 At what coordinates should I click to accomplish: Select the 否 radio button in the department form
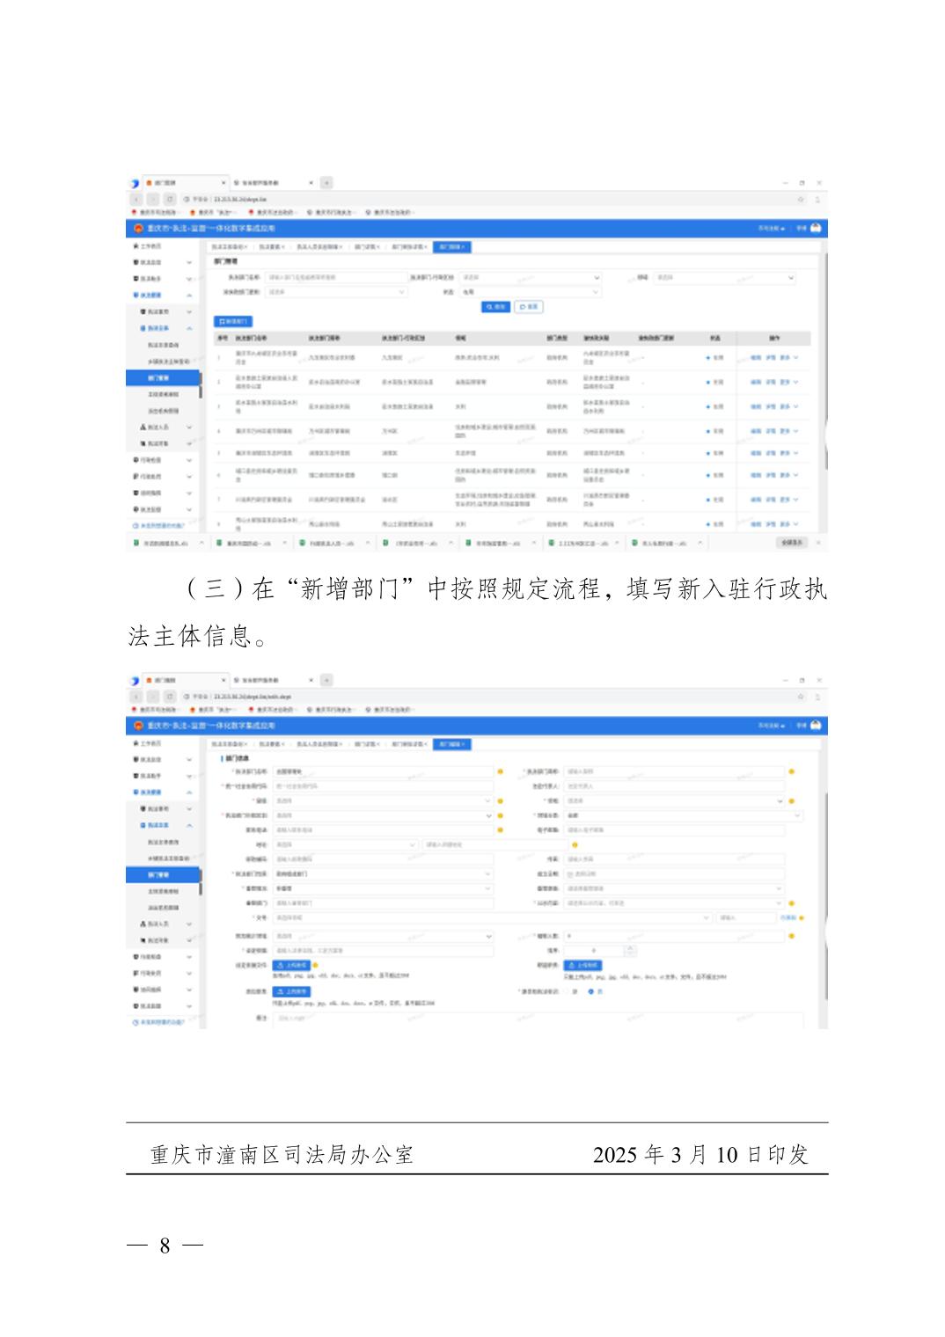[591, 991]
